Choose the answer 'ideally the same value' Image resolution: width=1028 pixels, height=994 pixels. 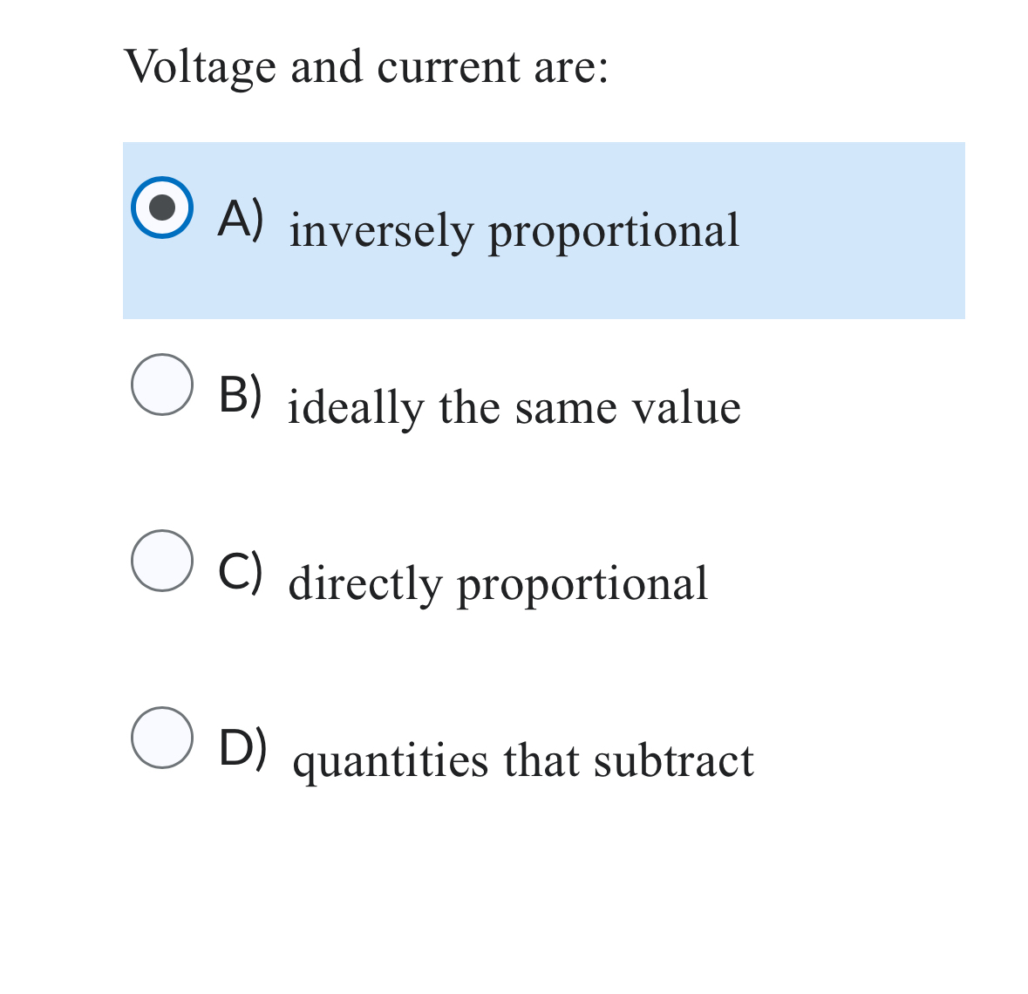point(514,405)
